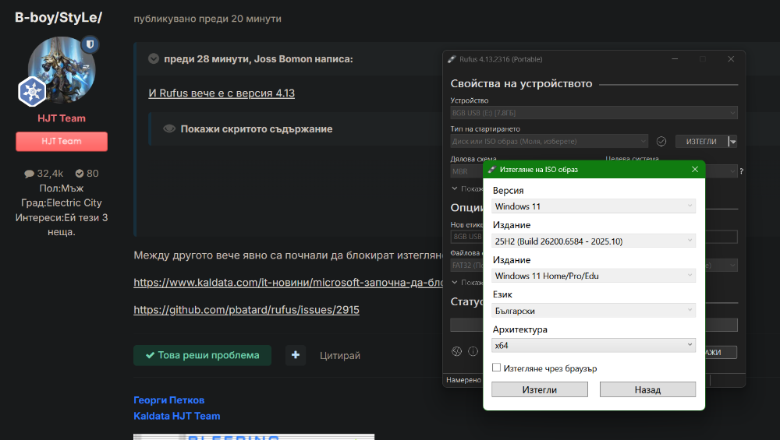This screenshot has height=440, width=780.
Task: Click the Цитирай quote link
Action: (340, 356)
